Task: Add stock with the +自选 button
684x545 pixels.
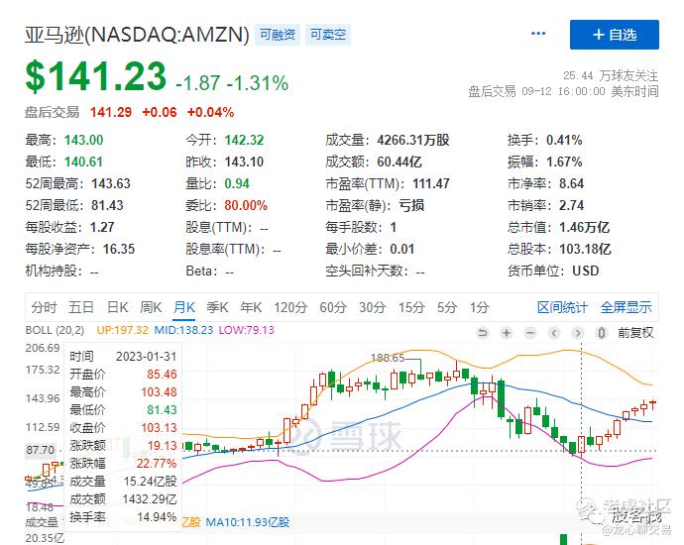Action: (615, 35)
